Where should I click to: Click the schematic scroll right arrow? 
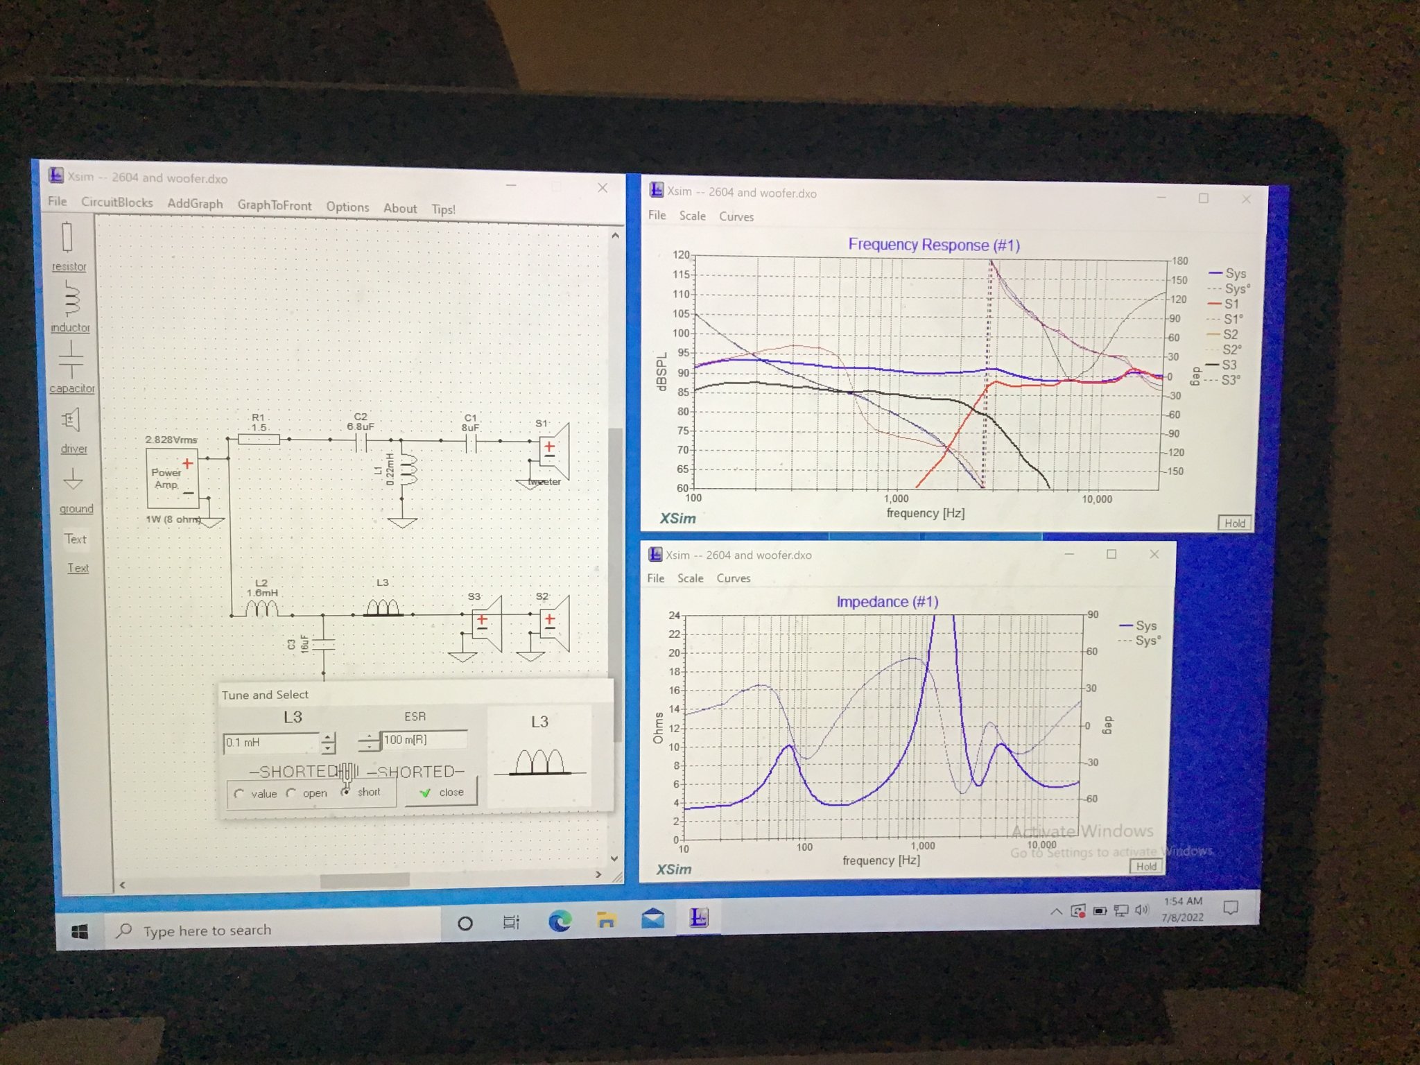[x=598, y=875]
